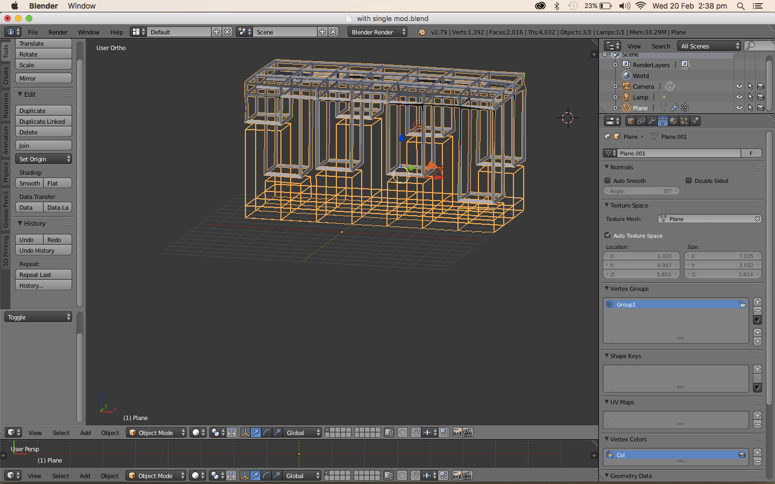The image size is (775, 484).
Task: Open the Render menu
Action: click(58, 32)
